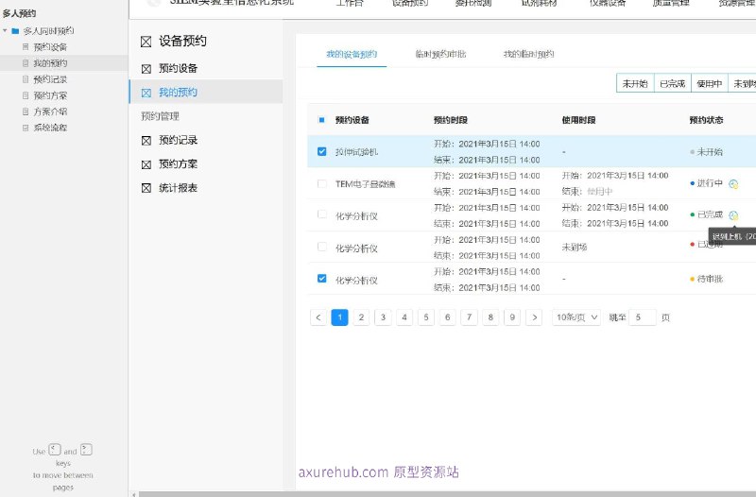This screenshot has width=756, height=497.
Task: Click the TEM电子显微镜 device name
Action: tap(366, 184)
